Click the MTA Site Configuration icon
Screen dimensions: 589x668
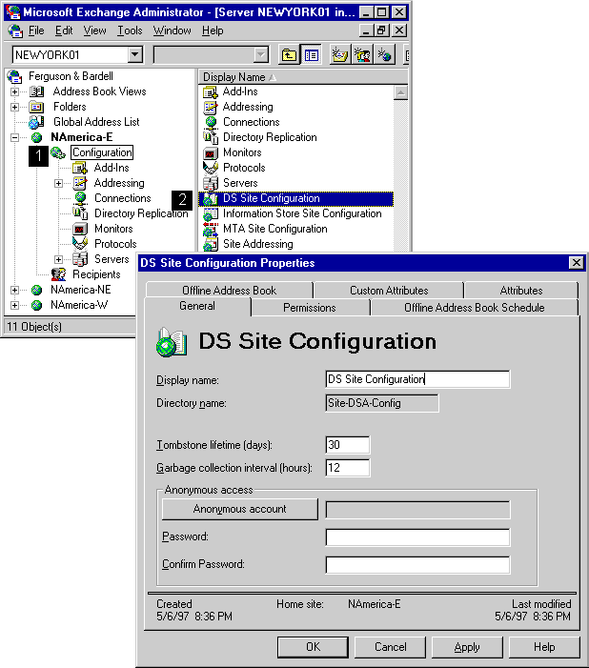(211, 230)
